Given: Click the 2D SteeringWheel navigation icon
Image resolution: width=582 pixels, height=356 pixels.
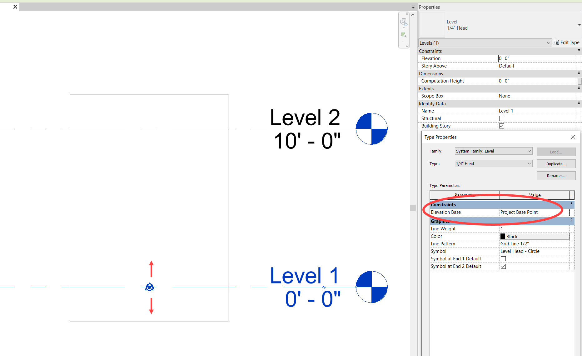Looking at the screenshot, I should click(403, 22).
